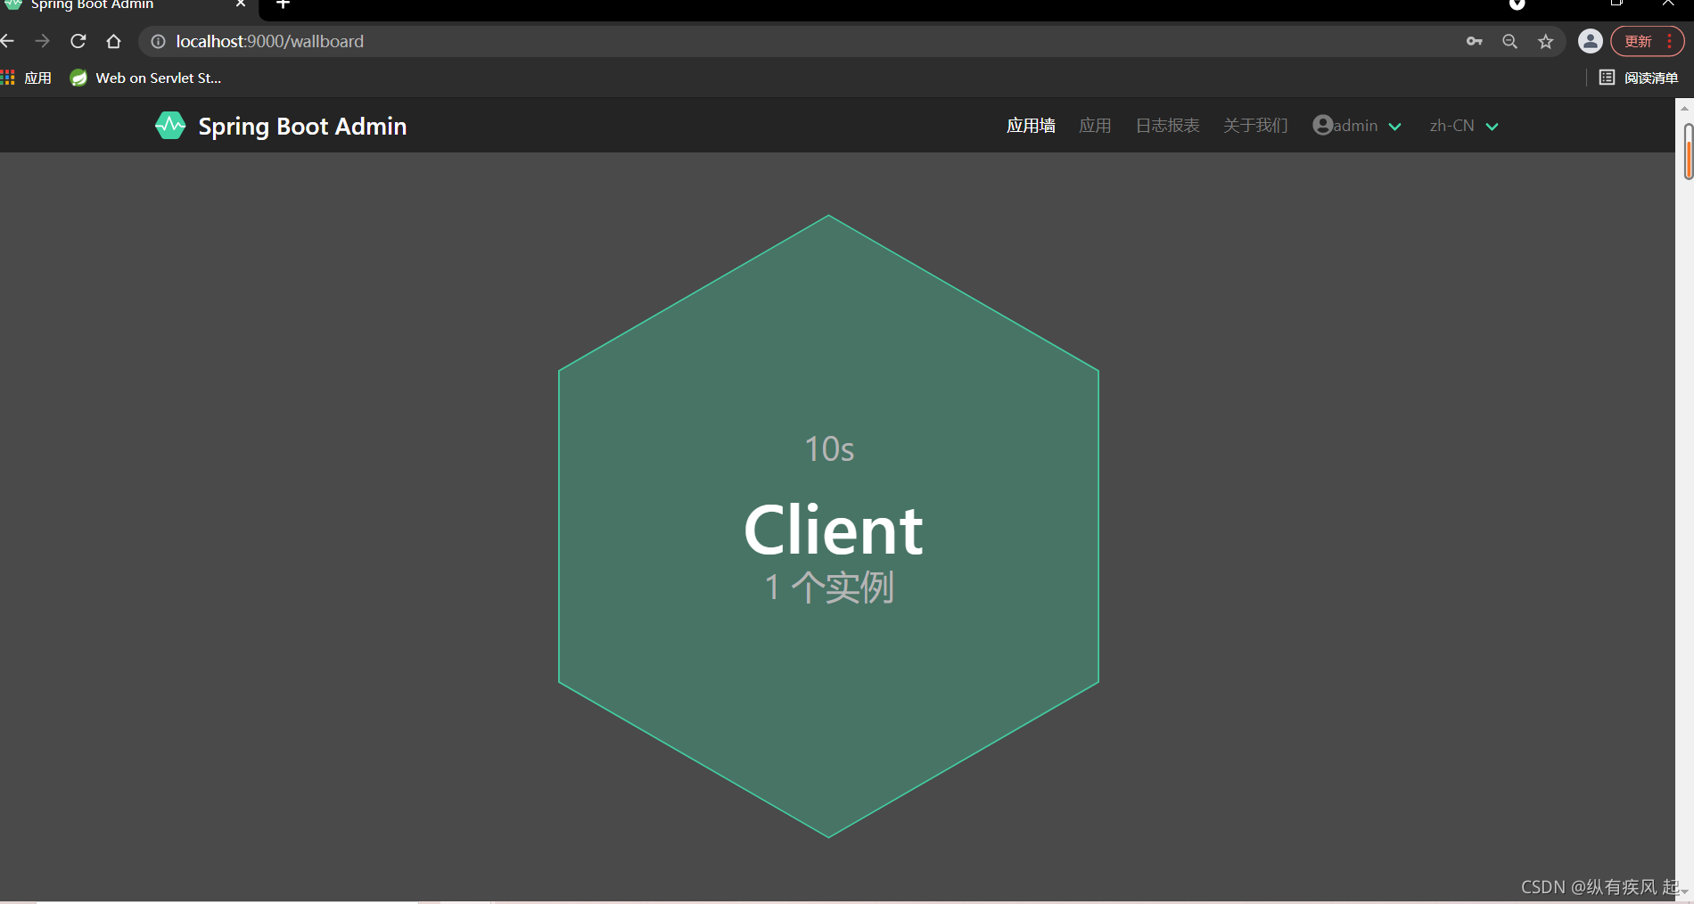Open the Web on Servlet St... bookmark
This screenshot has height=904, width=1694.
(145, 78)
